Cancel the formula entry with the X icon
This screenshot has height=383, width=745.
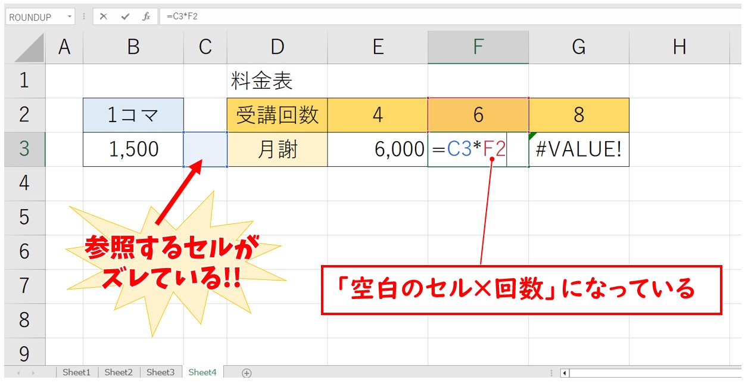coord(104,17)
